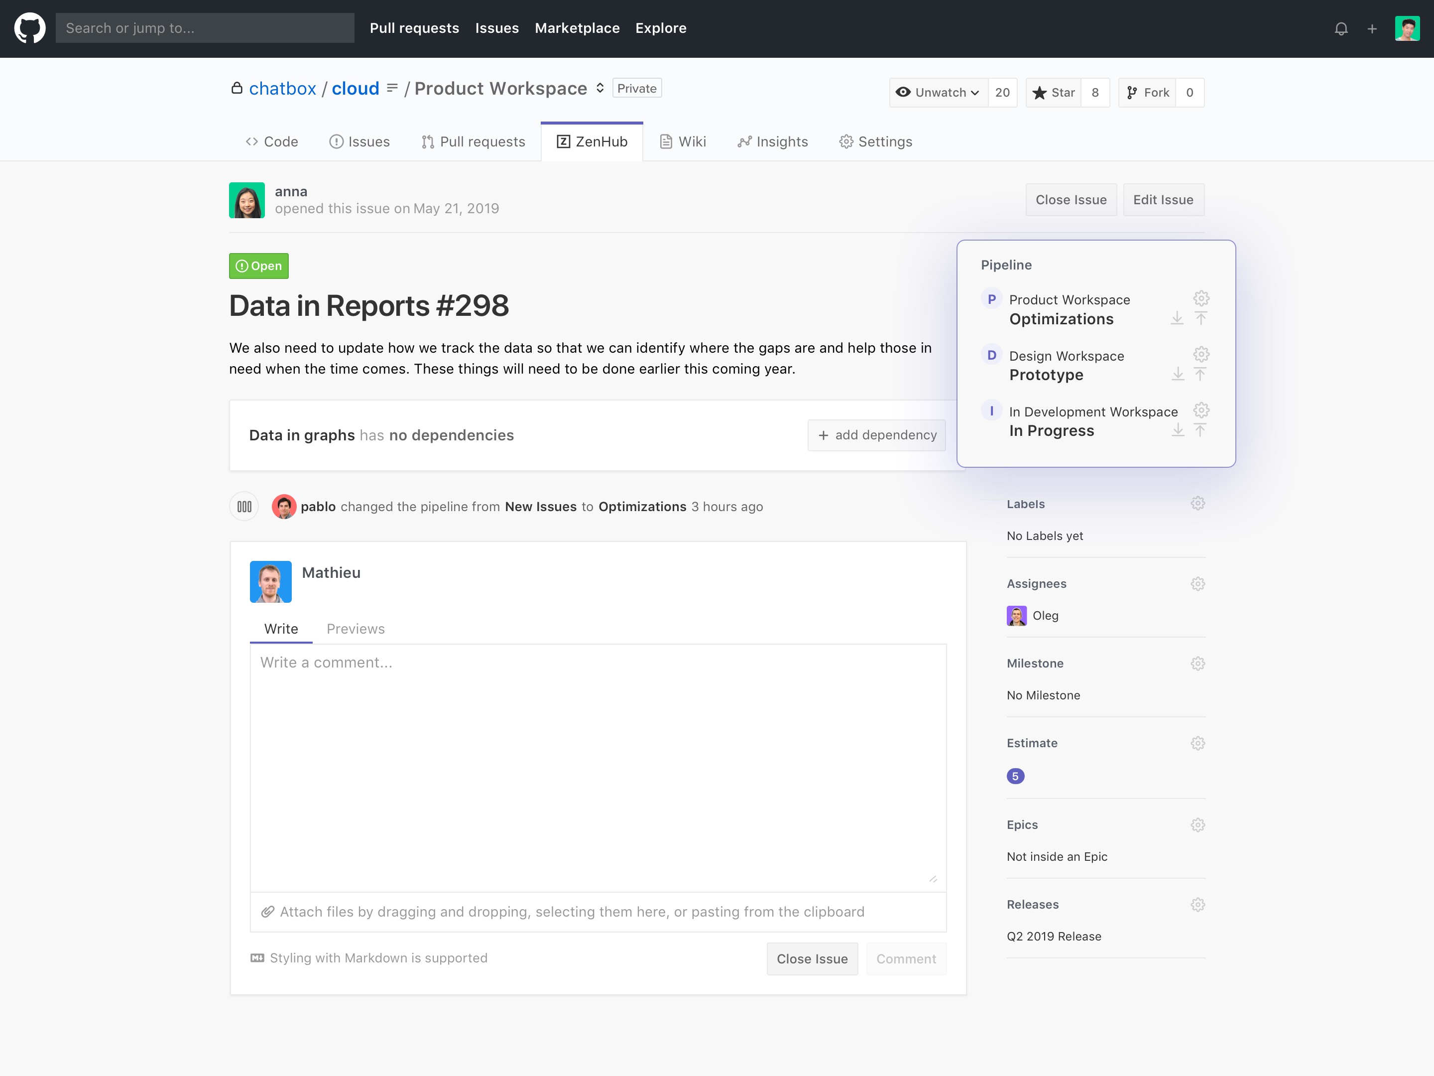Click the Write a comment text area

597,765
